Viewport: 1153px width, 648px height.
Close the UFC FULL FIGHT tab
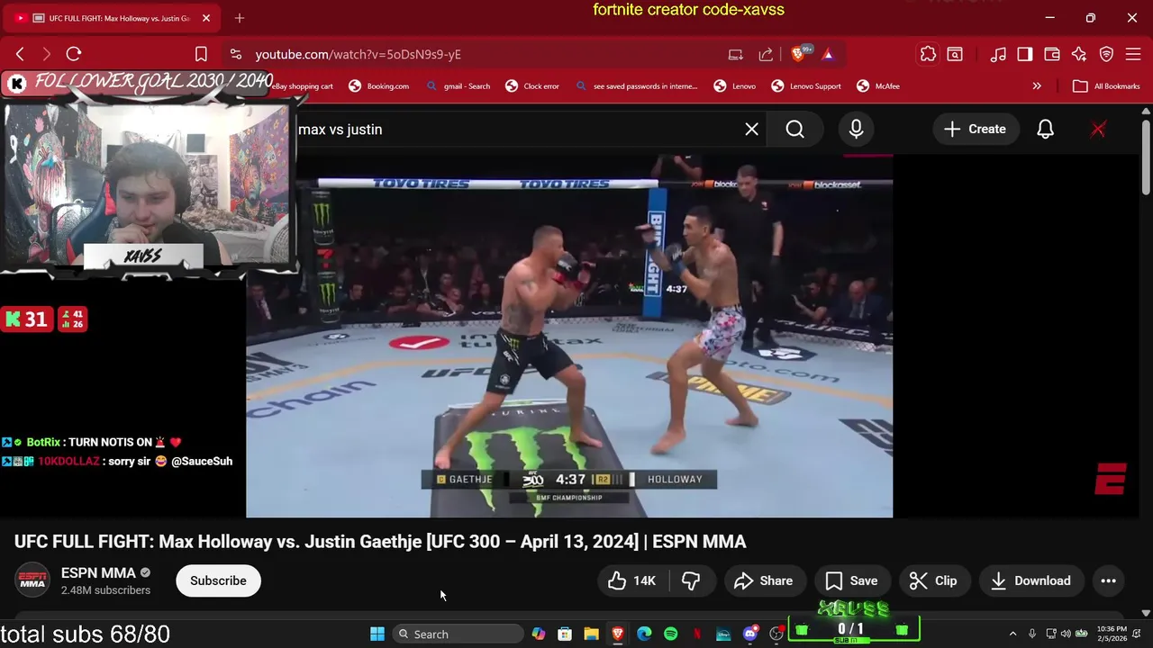point(206,18)
